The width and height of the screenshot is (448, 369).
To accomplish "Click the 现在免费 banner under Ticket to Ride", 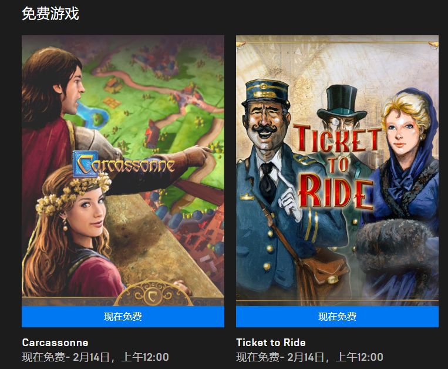I will tap(337, 317).
